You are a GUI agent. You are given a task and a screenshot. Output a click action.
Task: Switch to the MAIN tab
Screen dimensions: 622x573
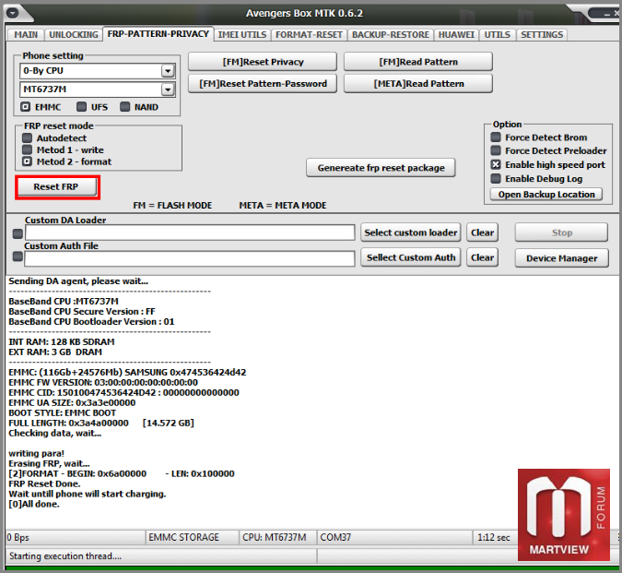tap(26, 35)
